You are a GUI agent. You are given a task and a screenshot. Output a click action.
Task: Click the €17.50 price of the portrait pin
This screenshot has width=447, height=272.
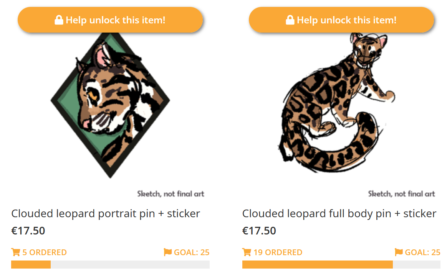click(x=28, y=231)
